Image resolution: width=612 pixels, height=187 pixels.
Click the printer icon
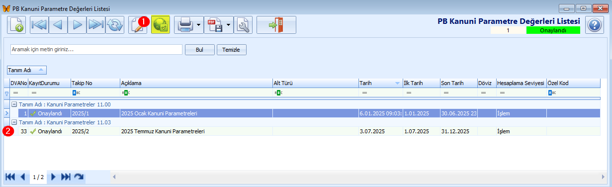184,25
